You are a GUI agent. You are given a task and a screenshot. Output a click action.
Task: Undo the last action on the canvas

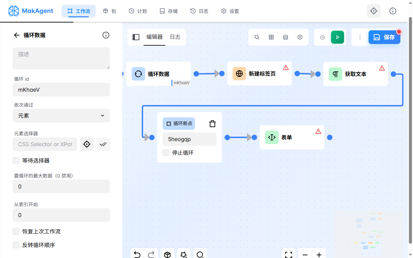click(137, 255)
